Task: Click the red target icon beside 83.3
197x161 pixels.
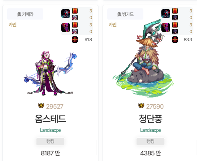Action: [175, 40]
